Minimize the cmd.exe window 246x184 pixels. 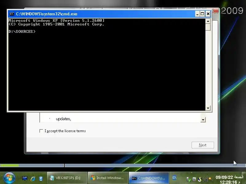pos(197,14)
